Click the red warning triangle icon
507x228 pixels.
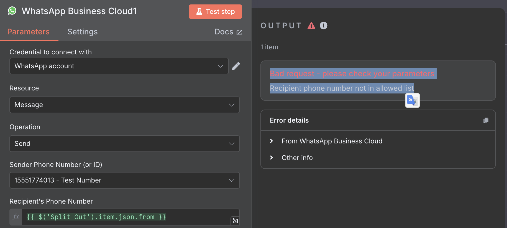coord(311,26)
